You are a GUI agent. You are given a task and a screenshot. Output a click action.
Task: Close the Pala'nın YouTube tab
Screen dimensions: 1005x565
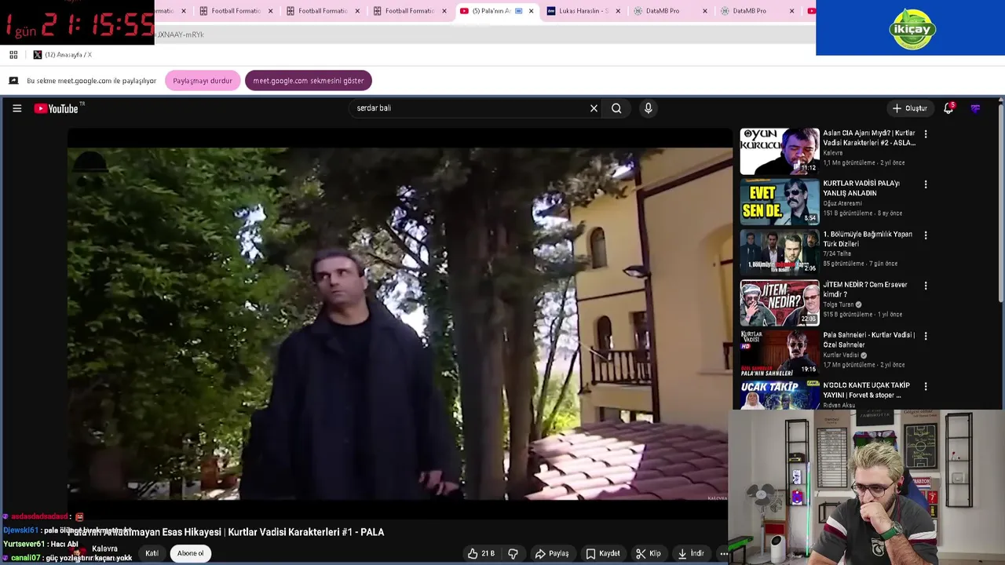point(531,11)
